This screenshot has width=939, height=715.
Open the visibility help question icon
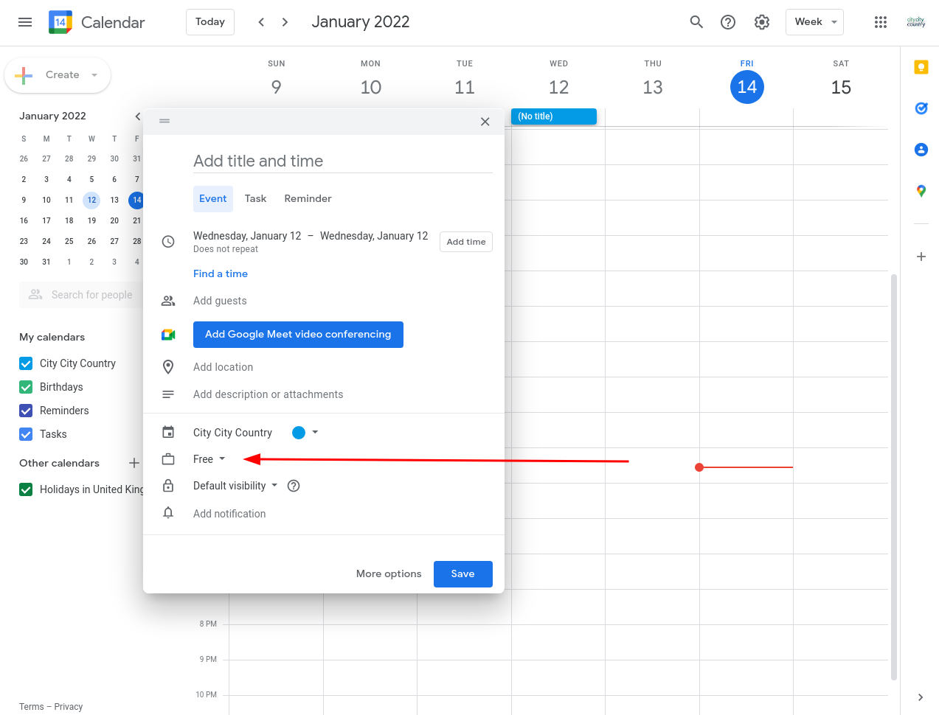[294, 486]
